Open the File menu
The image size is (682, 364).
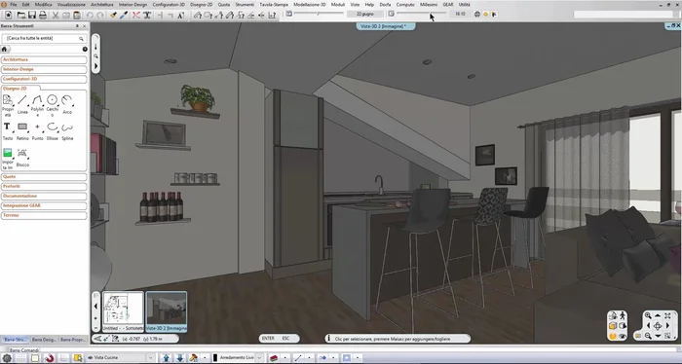coord(14,4)
